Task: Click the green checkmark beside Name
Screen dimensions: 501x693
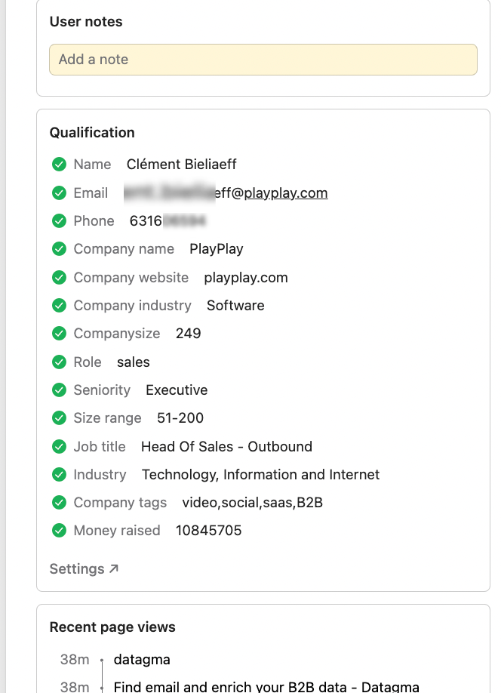Action: pos(60,164)
